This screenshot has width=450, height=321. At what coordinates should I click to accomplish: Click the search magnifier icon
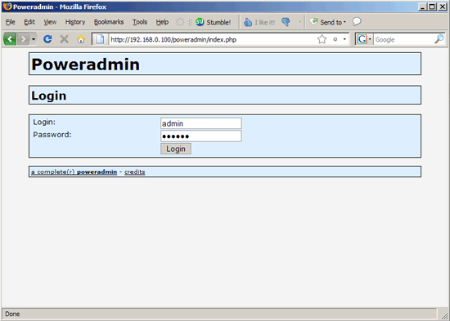pos(439,39)
